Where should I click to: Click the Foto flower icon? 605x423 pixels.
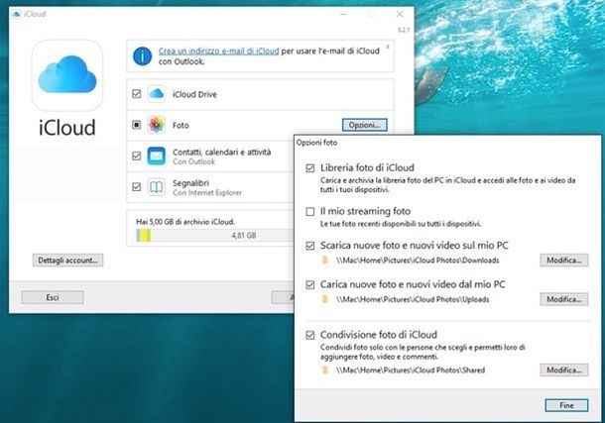click(157, 125)
